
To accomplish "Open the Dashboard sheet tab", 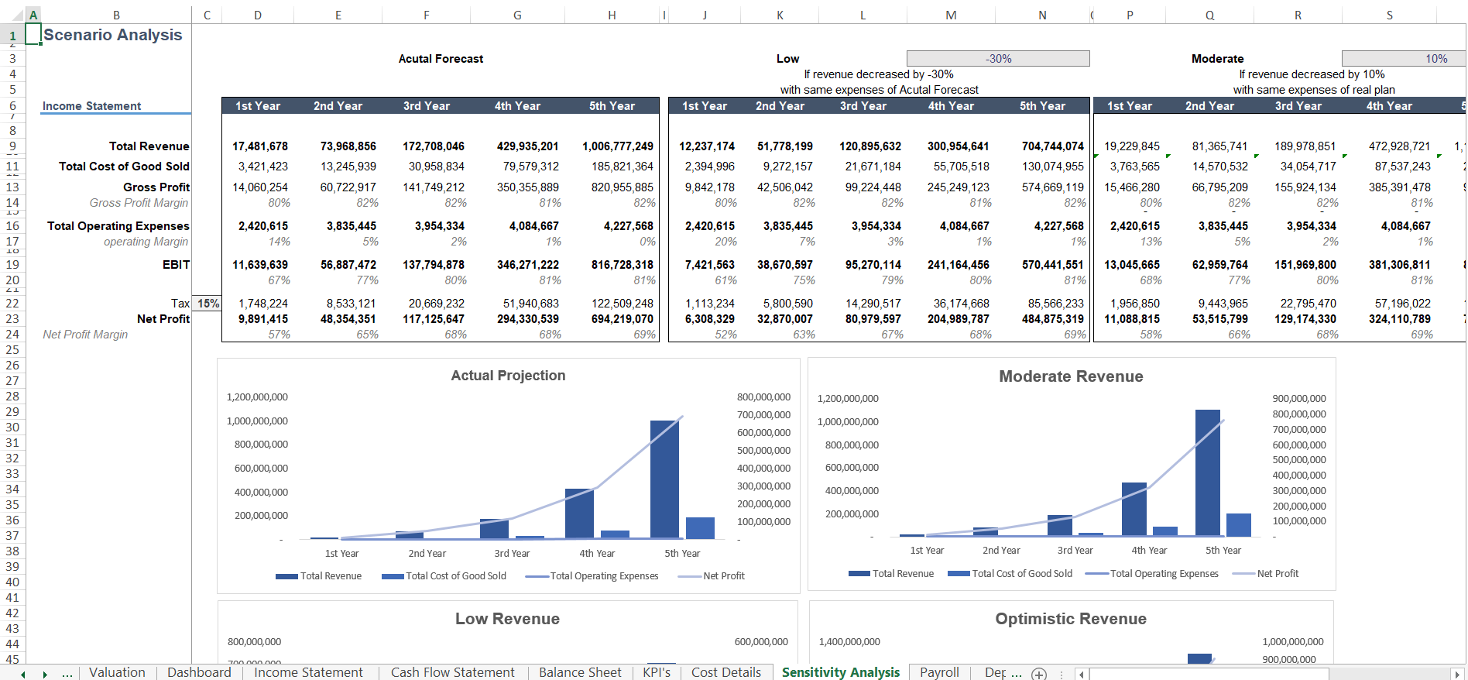I will (199, 672).
